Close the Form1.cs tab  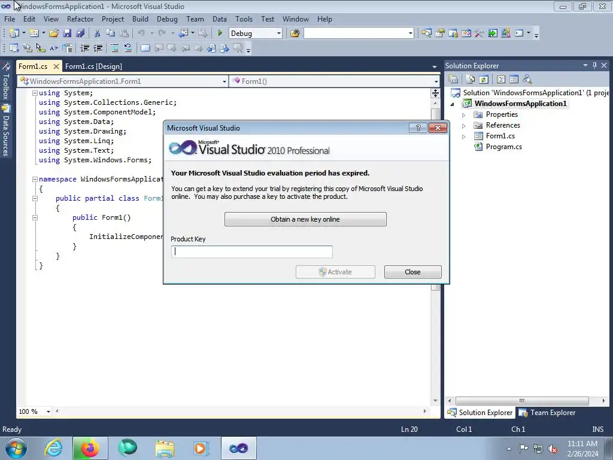[56, 66]
